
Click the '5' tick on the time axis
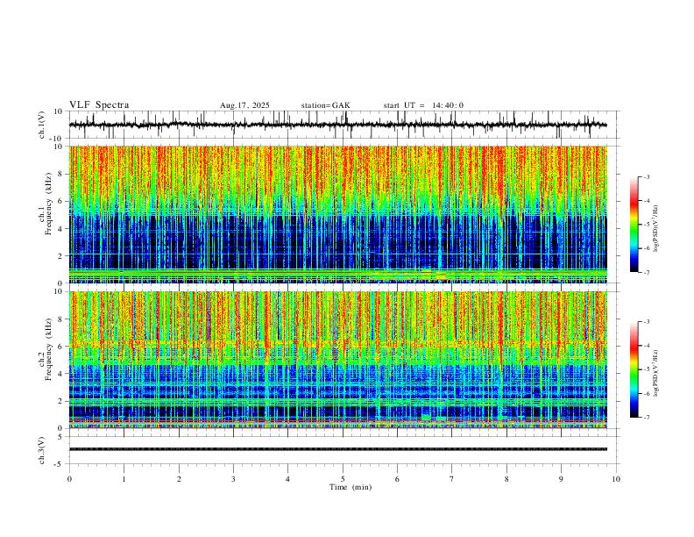343,479
